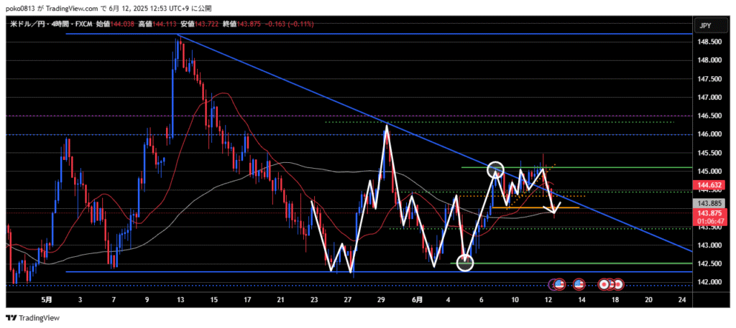Open the JPY currency selector
Viewport: 736px width, 328px height.
705,26
